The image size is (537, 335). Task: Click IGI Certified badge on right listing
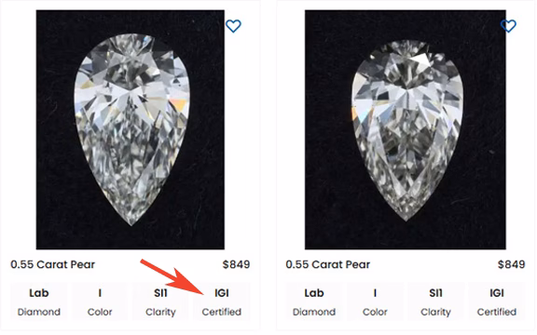[x=497, y=301]
